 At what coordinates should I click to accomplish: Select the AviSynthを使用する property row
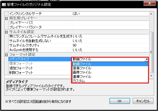pos(79,50)
